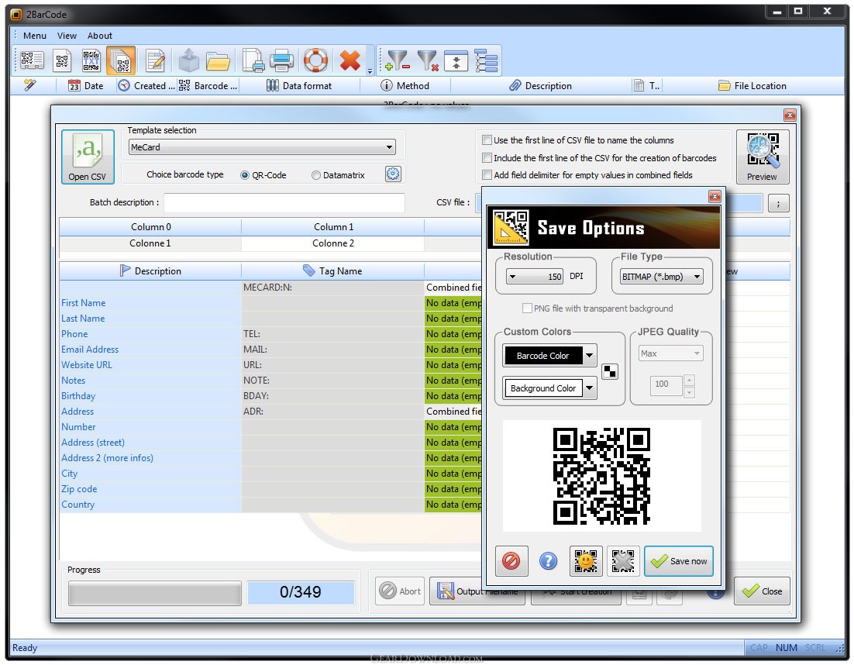Open the yellow folder toolbar icon
The image size is (854, 665).
click(x=218, y=60)
